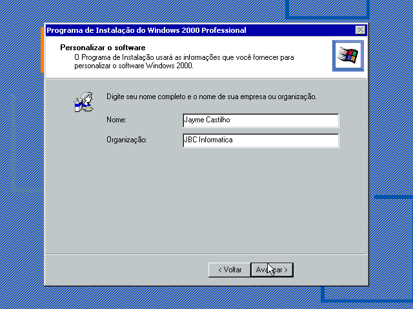Click the Avançar button

click(272, 270)
